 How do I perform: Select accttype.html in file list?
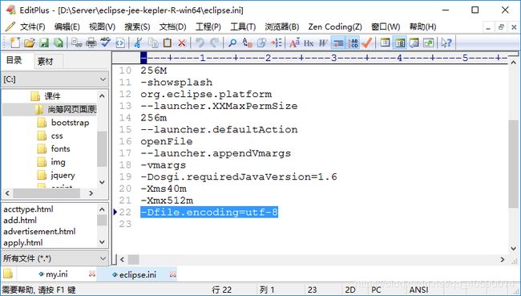(x=28, y=209)
